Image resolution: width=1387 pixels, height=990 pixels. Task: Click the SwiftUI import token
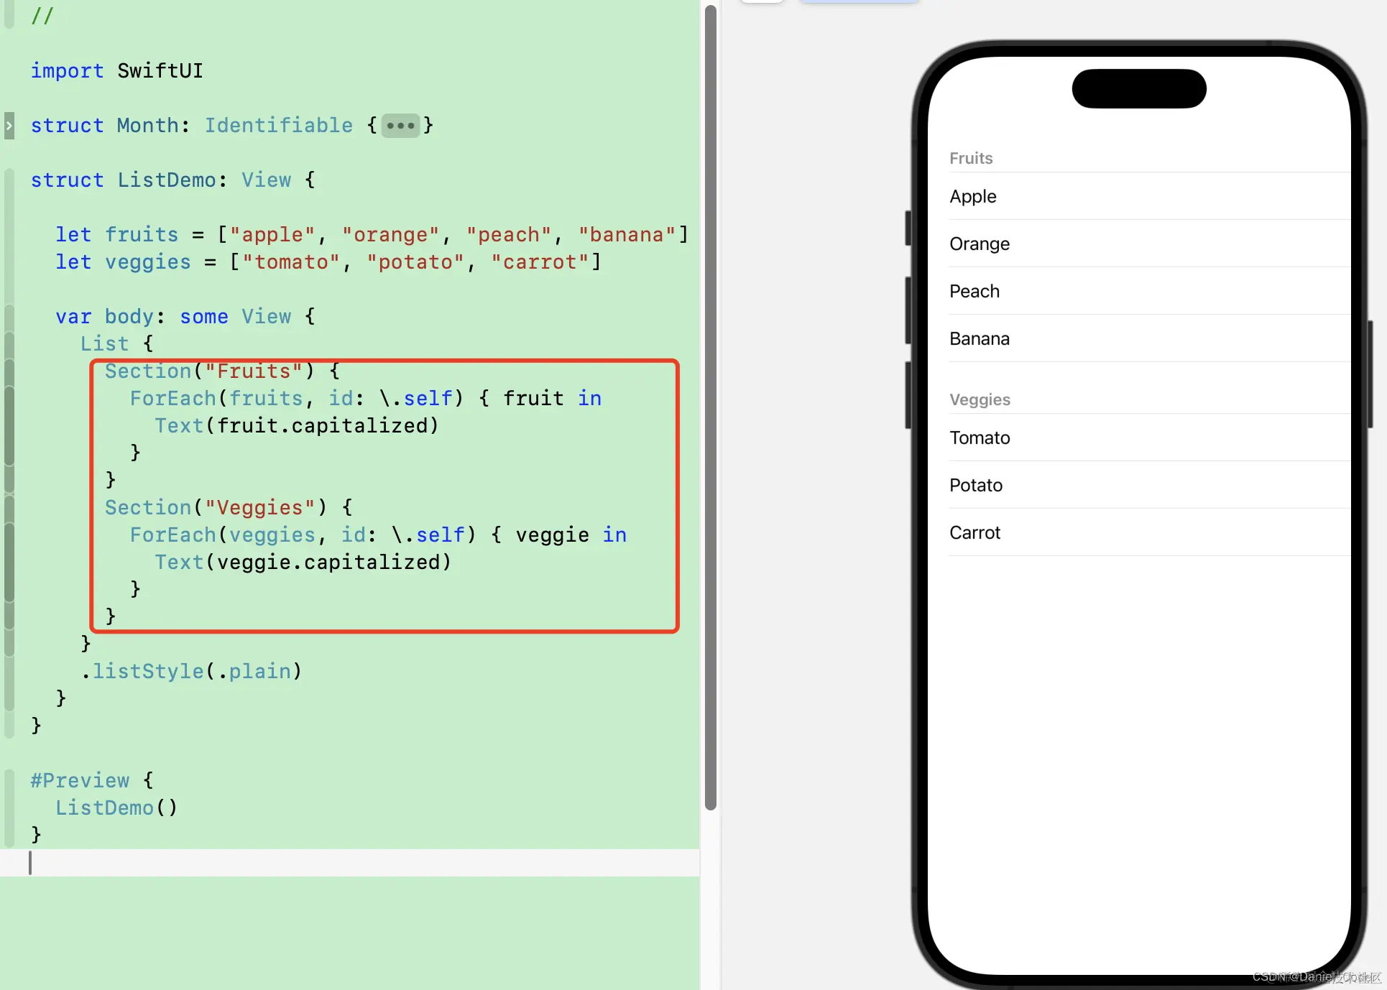(160, 71)
